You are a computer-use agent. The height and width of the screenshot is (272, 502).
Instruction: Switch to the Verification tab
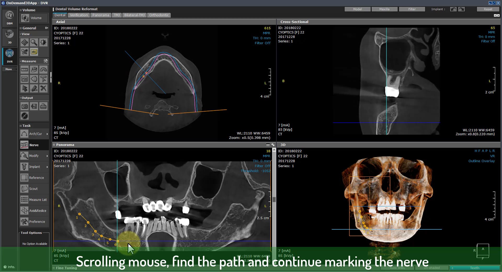pos(79,15)
